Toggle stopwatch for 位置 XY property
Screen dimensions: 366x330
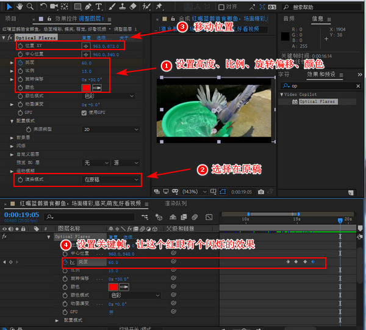pos(20,46)
